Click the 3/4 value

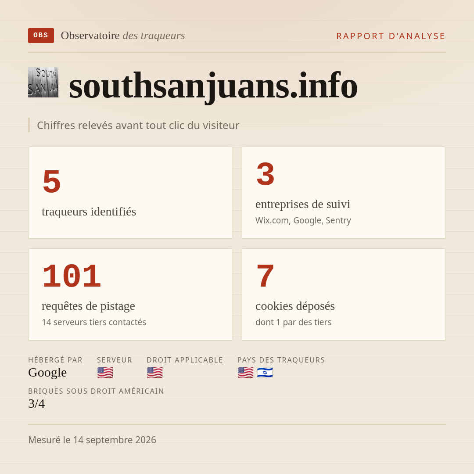point(36,404)
